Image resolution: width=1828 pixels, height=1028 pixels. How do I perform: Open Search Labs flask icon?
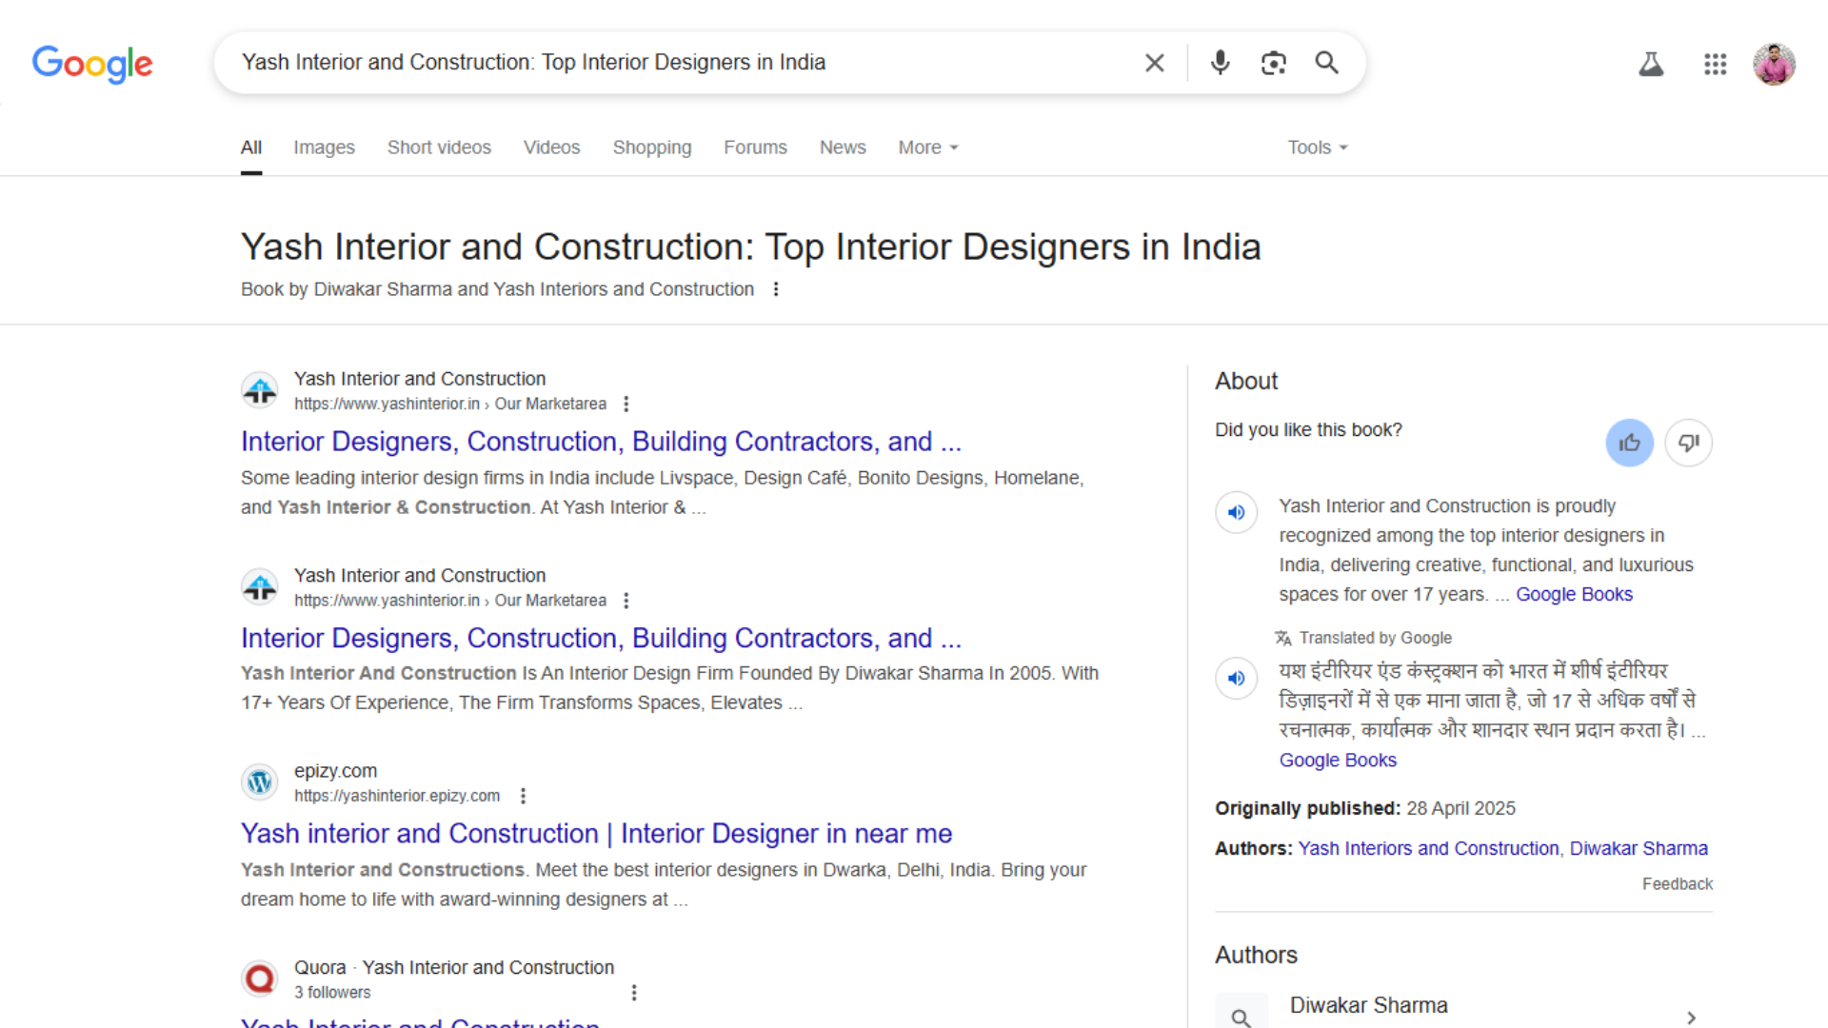point(1651,64)
